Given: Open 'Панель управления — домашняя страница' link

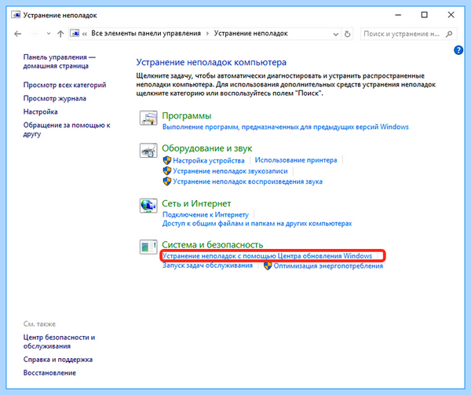Looking at the screenshot, I should pyautogui.click(x=59, y=61).
